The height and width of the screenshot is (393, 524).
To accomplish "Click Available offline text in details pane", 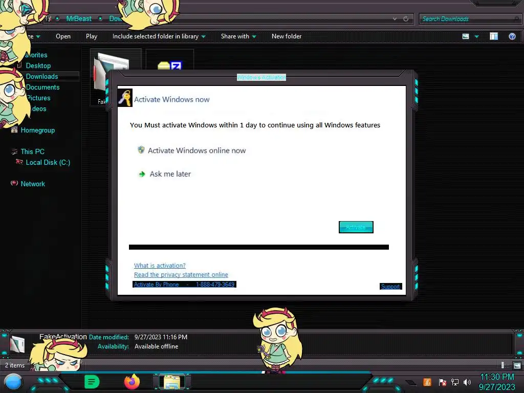I will (156, 346).
